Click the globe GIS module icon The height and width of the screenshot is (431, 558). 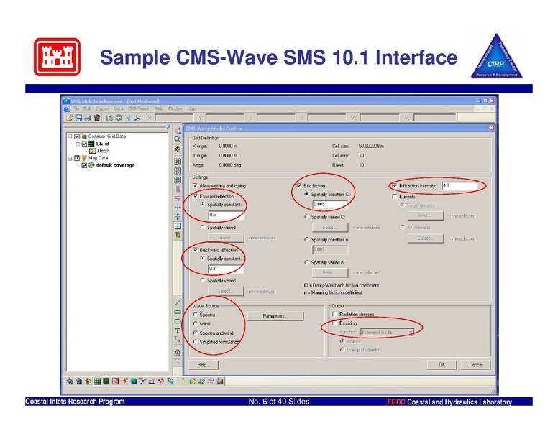134,381
